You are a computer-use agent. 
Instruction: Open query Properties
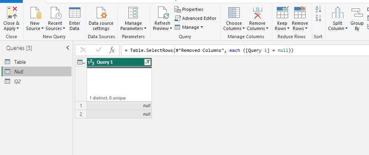(189, 9)
